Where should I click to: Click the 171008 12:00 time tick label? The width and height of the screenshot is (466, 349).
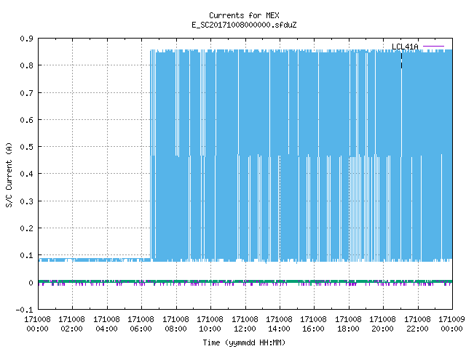point(245,324)
